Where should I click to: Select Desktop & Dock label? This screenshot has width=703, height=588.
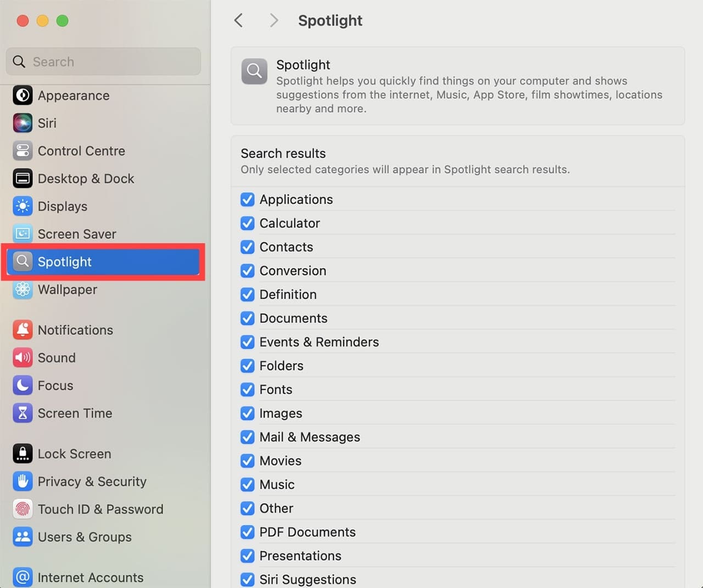coord(86,178)
